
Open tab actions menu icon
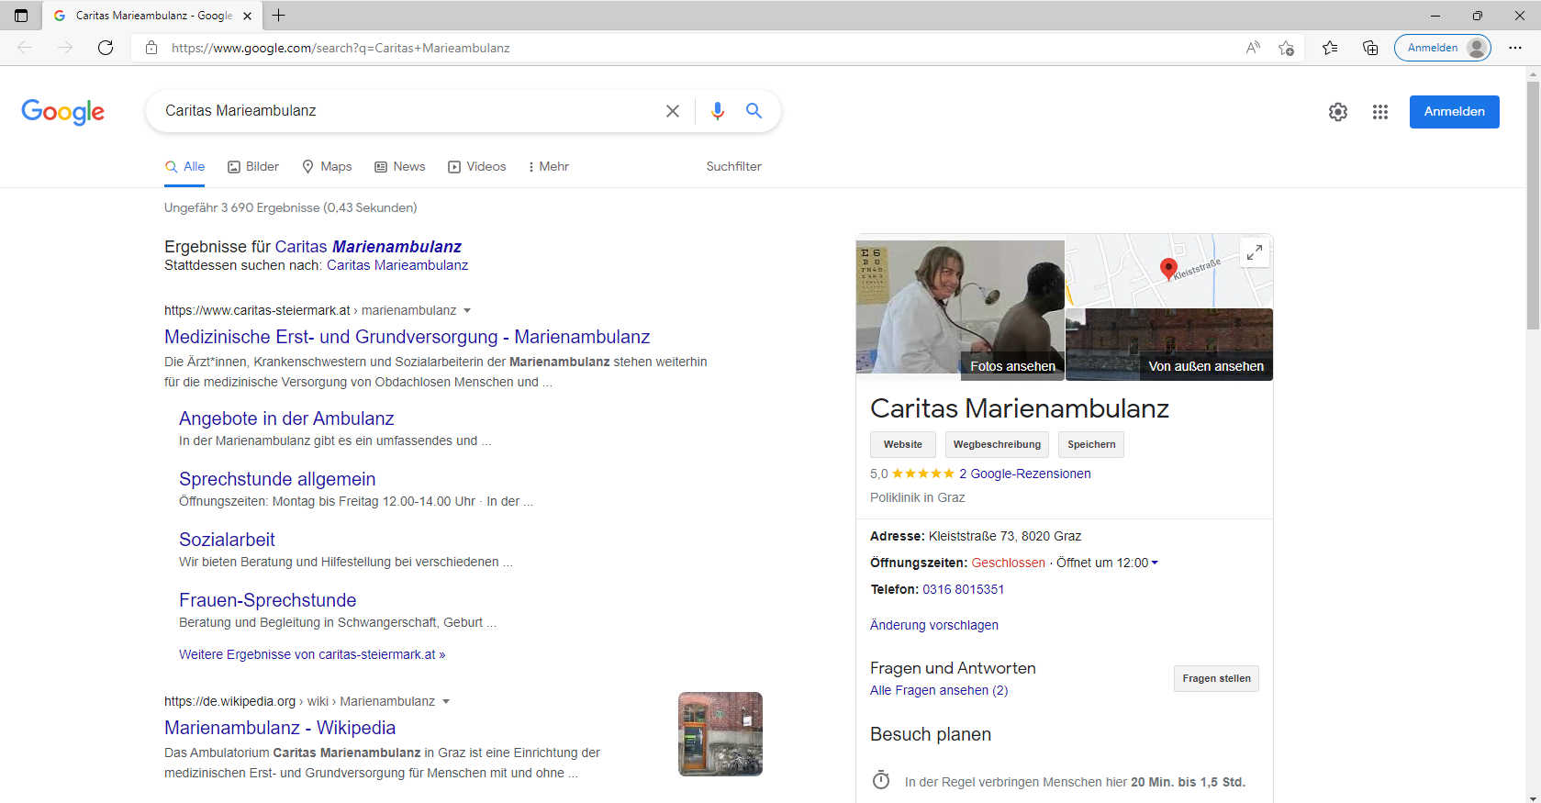21,16
